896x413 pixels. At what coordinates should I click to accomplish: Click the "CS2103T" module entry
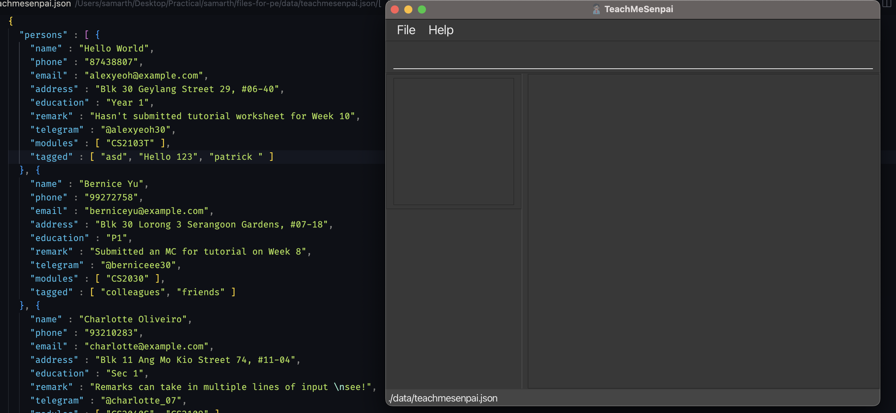pos(130,143)
